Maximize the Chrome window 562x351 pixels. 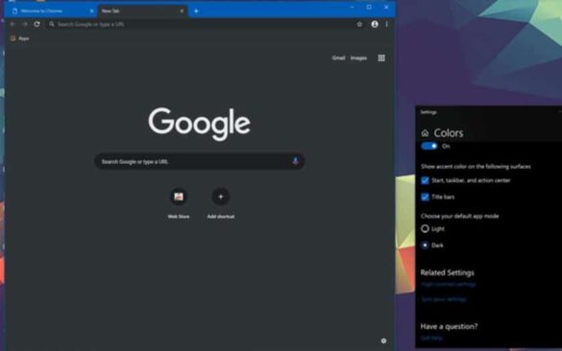coord(369,7)
